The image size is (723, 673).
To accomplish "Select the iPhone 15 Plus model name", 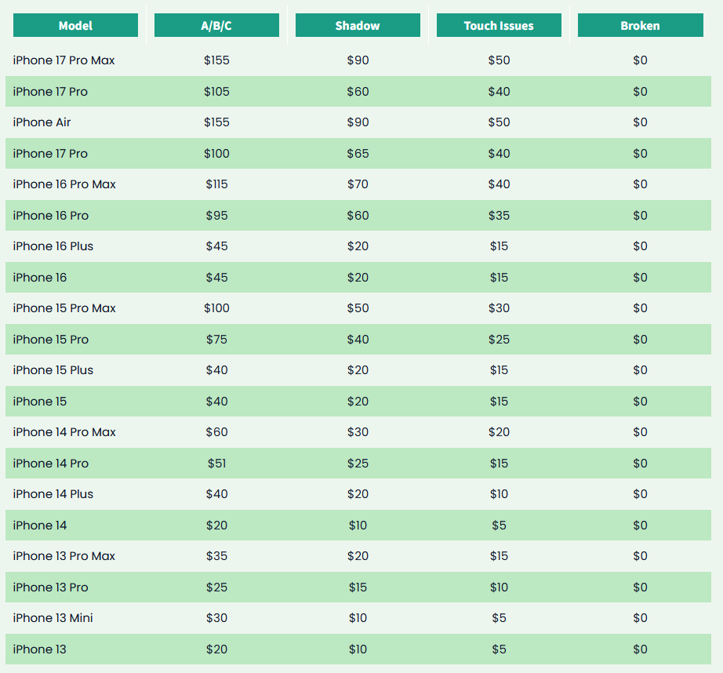I will [53, 370].
